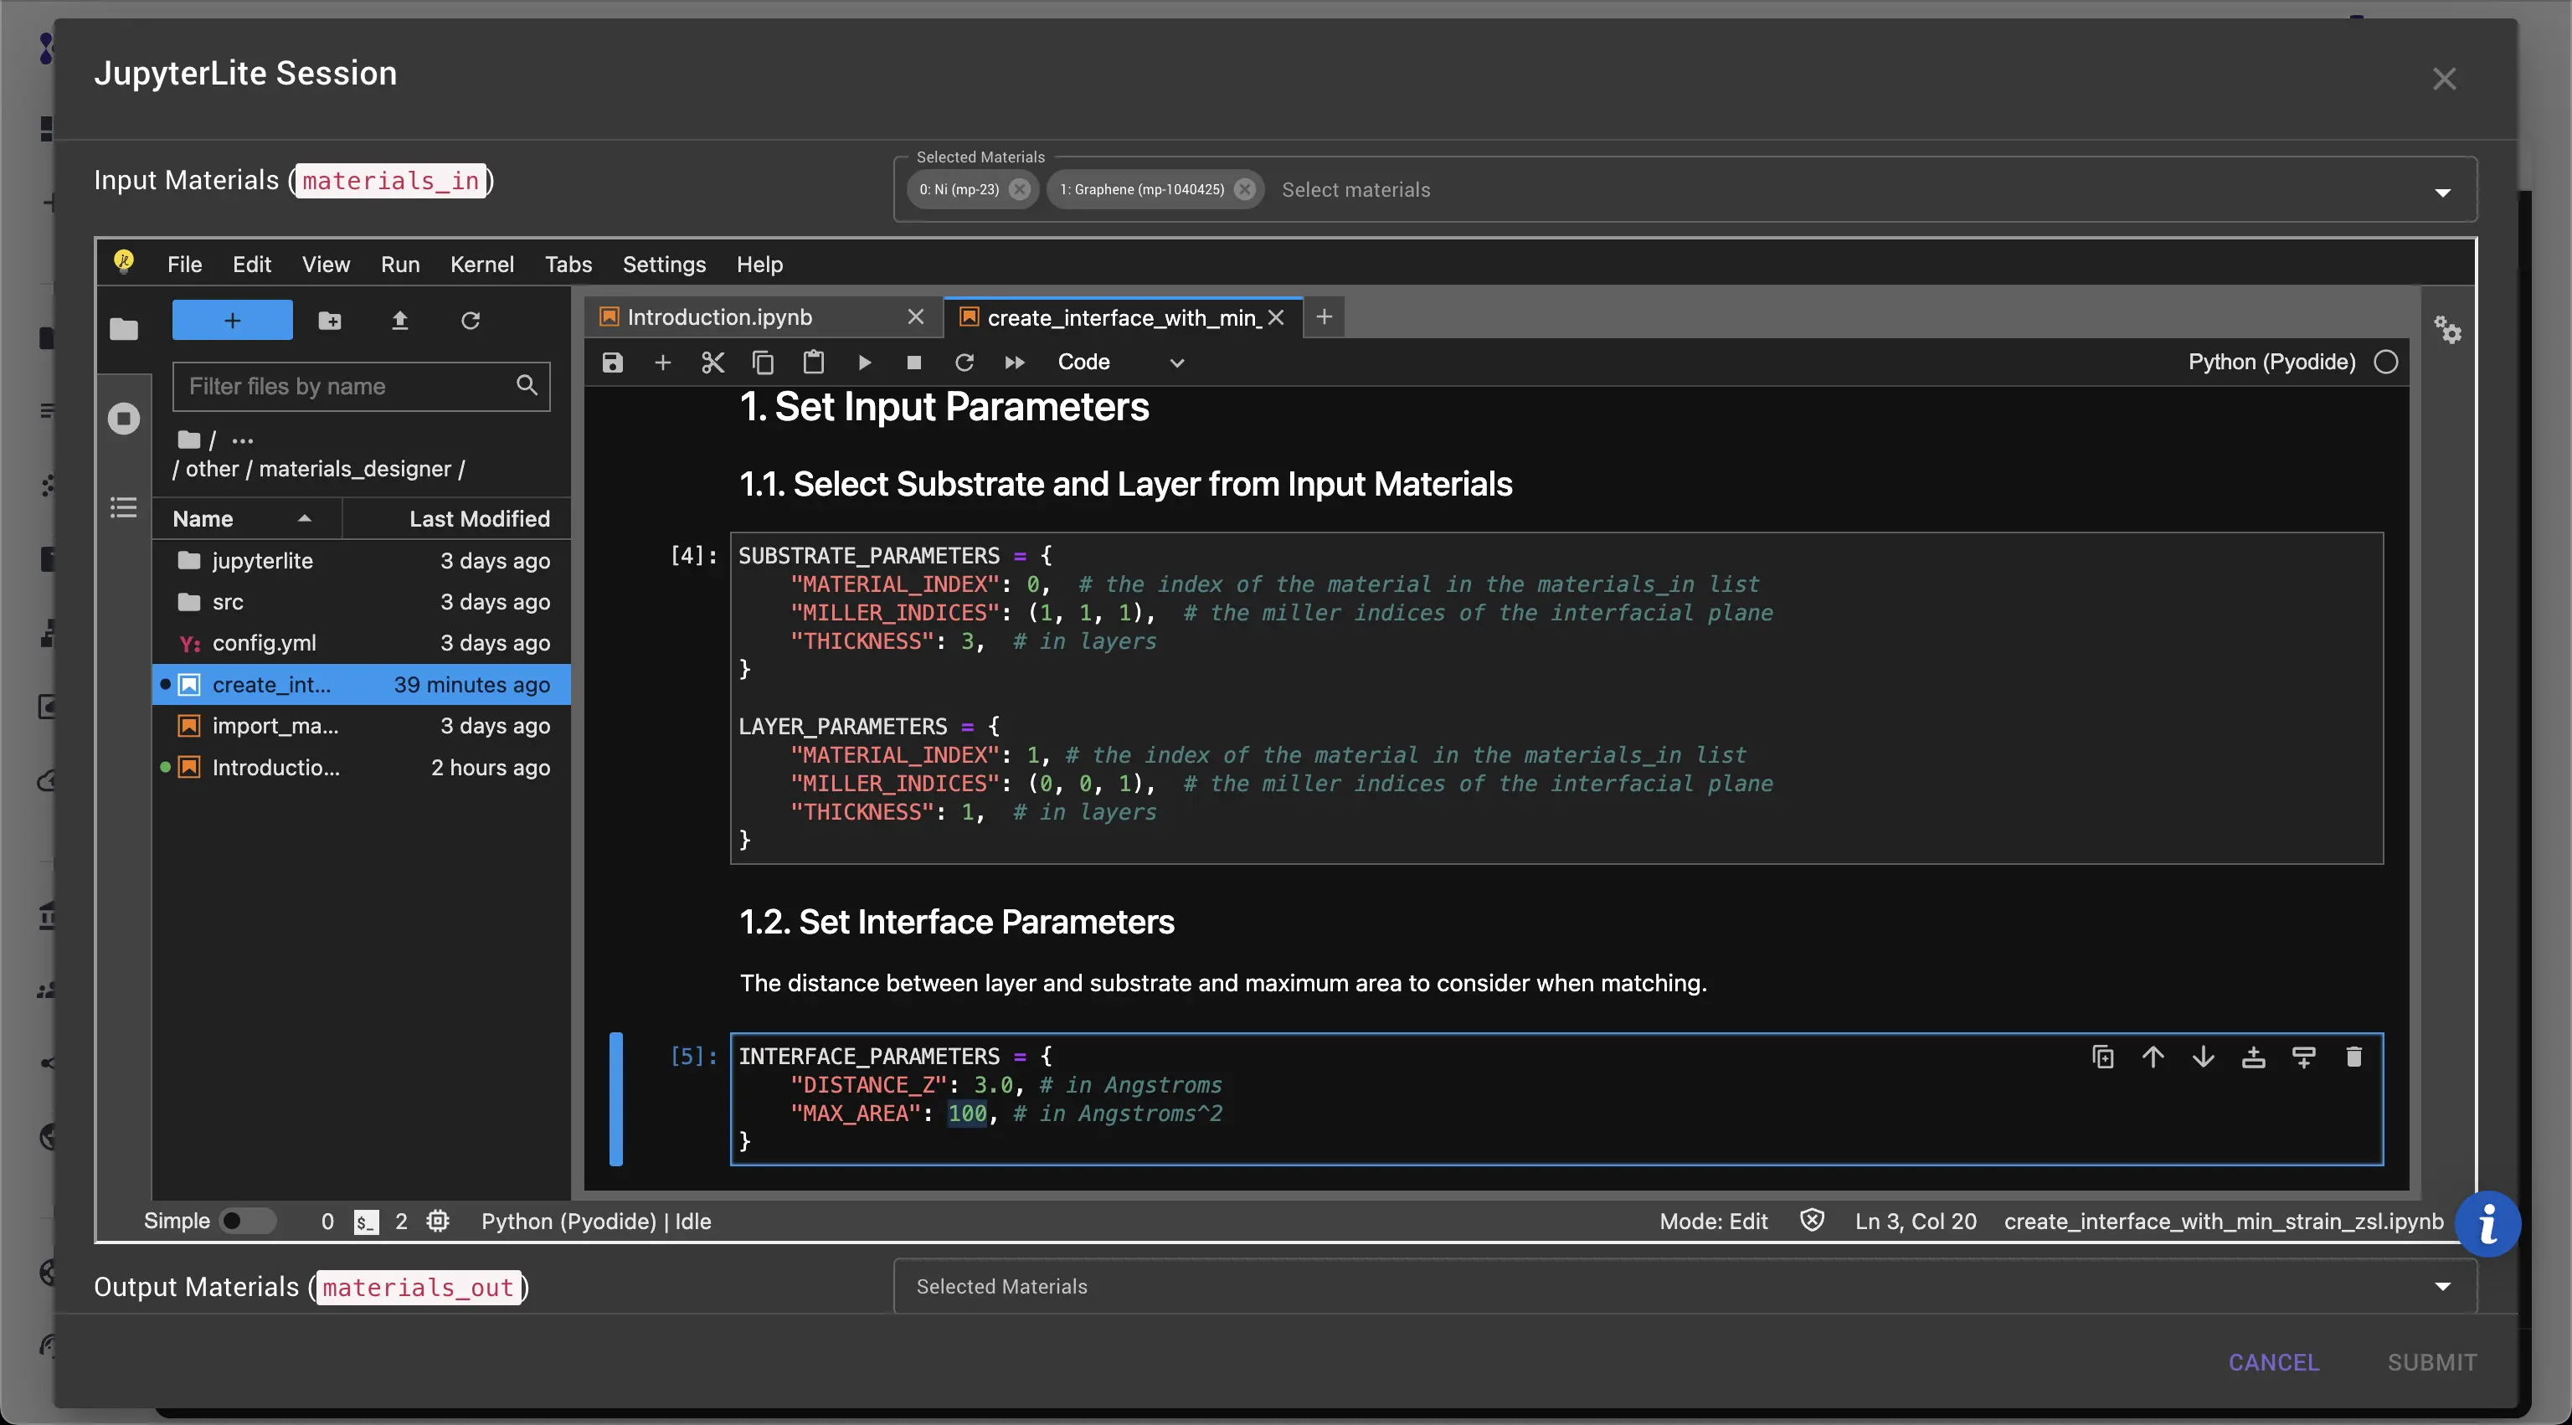Paste cell from the clipboard
The height and width of the screenshot is (1425, 2572).
(814, 362)
